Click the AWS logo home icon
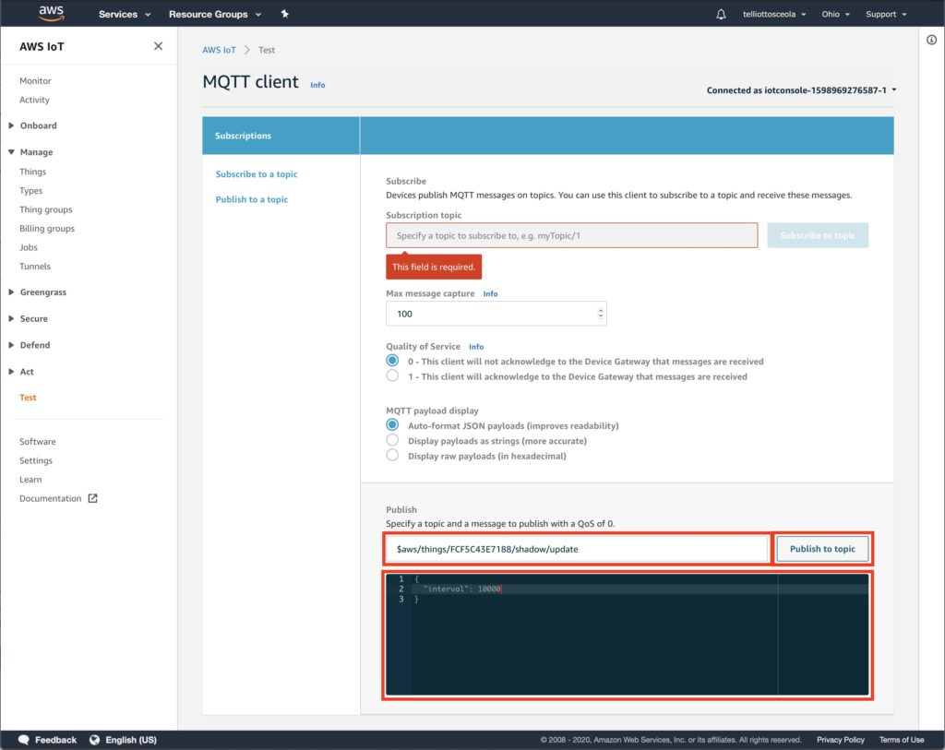The image size is (945, 750). 50,14
